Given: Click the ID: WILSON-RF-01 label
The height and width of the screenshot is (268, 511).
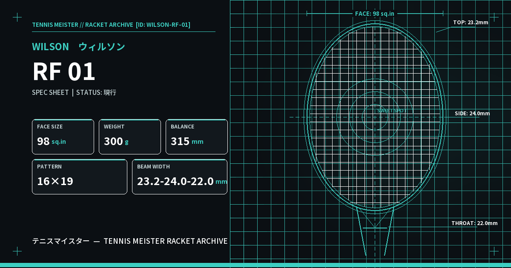Looking at the screenshot, I should 163,25.
